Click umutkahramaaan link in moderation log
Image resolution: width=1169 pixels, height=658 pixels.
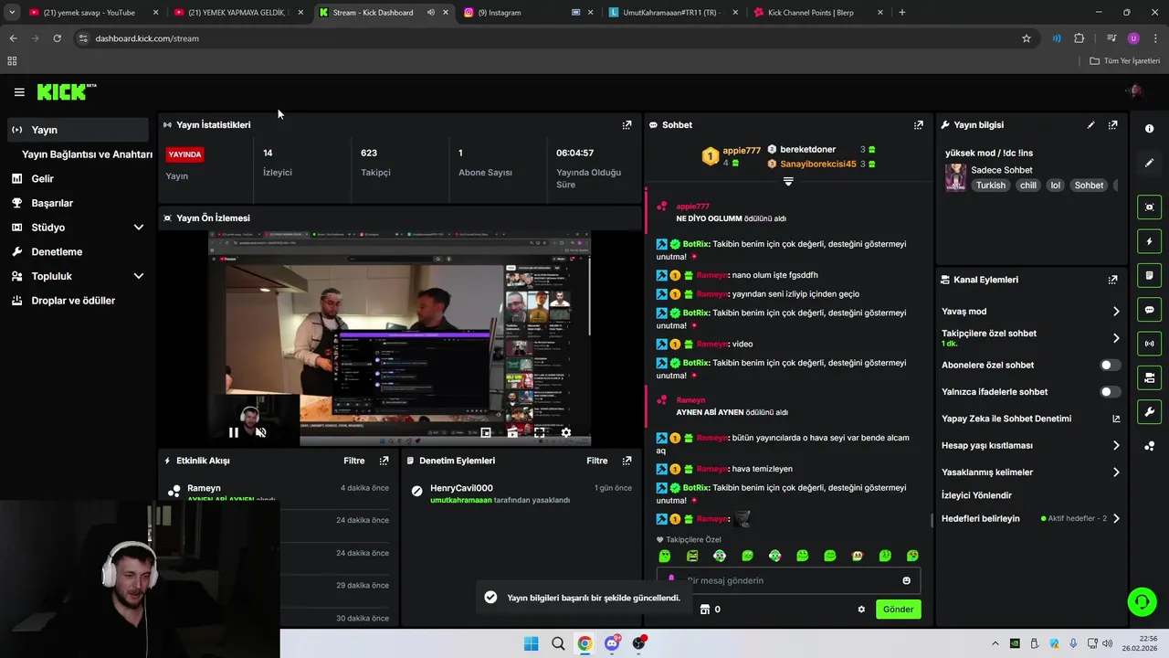[x=461, y=501]
